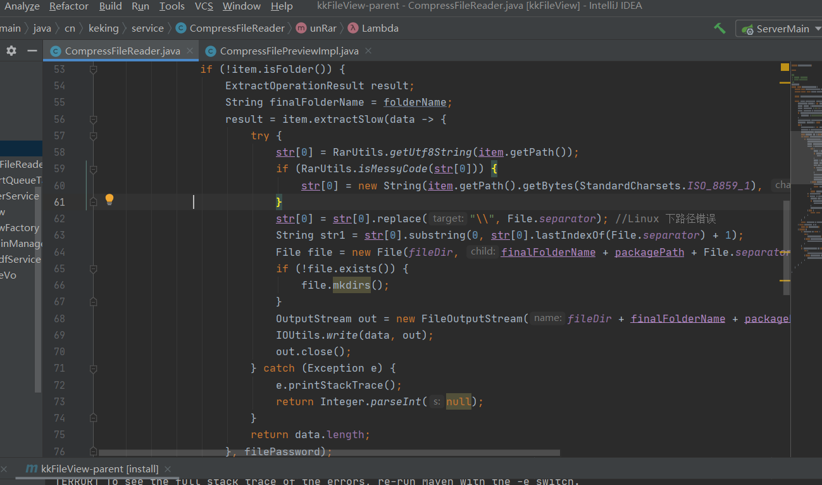Click the 'service' breadcrumb segment
Viewport: 822px width, 485px height.
tap(147, 28)
